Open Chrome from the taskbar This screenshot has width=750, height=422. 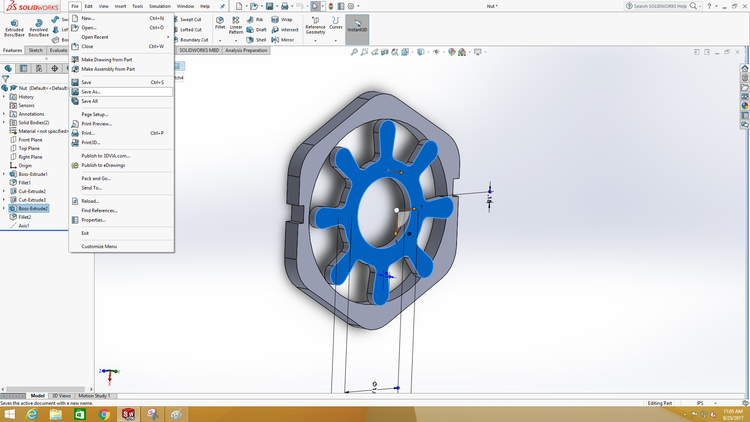(104, 414)
